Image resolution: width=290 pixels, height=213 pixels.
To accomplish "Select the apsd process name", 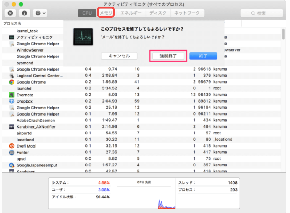I will (x=21, y=159).
